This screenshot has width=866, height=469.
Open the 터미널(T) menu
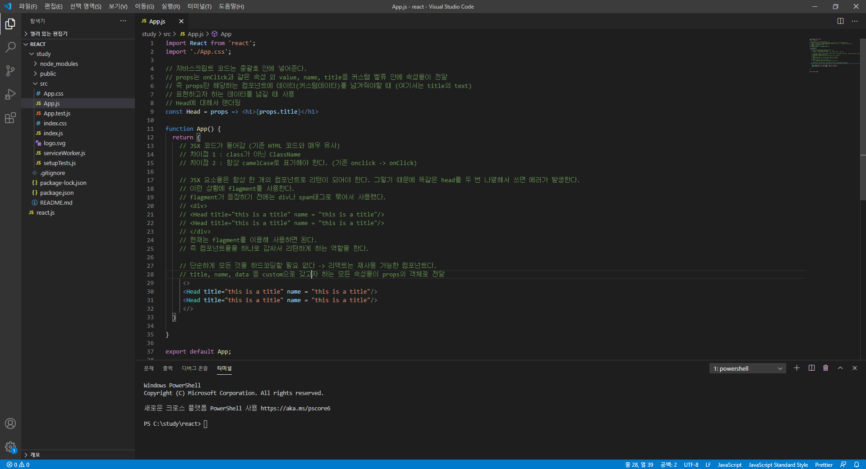coord(200,6)
